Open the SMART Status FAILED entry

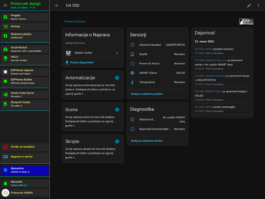(x=158, y=73)
